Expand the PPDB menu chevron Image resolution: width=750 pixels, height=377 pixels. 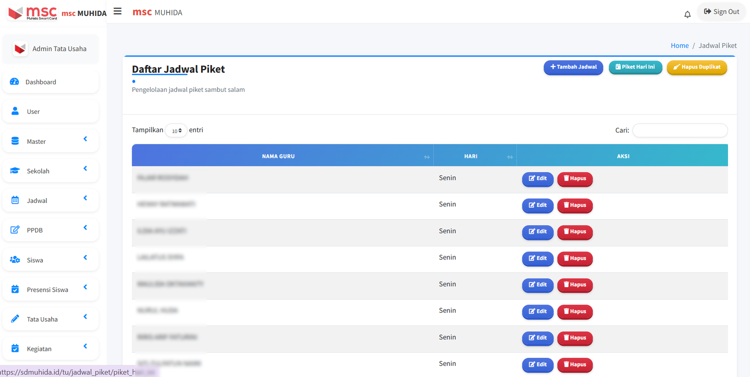(85, 228)
